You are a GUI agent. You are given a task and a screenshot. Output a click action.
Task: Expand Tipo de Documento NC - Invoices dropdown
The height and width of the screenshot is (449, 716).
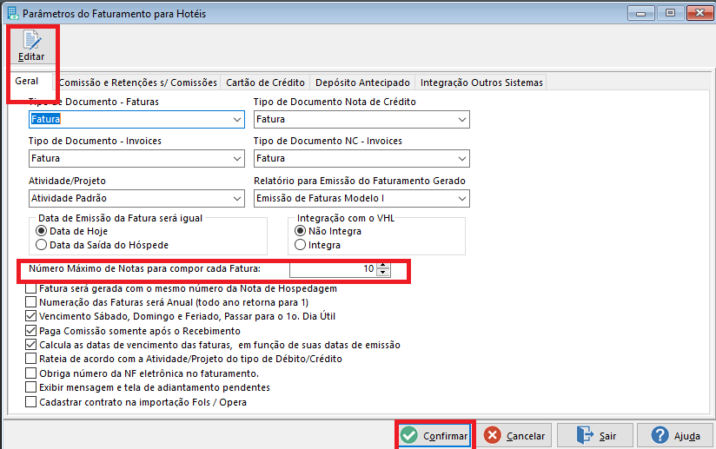462,159
